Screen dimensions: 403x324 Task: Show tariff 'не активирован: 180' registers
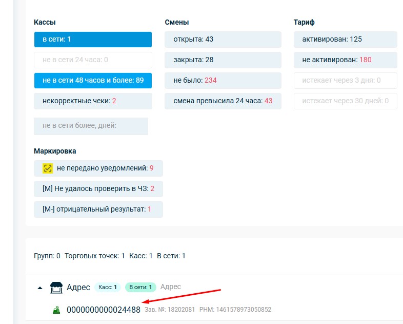tap(345, 60)
